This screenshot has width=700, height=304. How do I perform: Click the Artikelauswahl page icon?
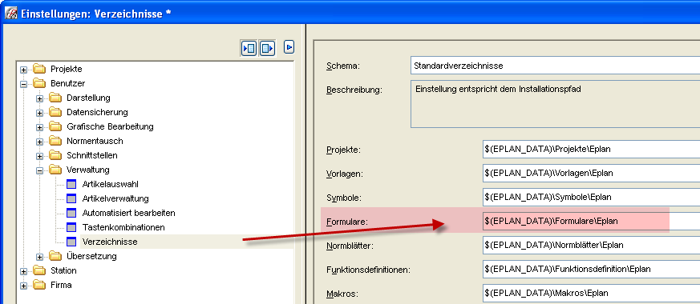(71, 184)
